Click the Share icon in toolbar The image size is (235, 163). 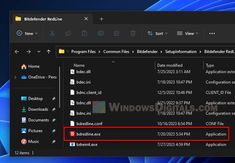(117, 33)
